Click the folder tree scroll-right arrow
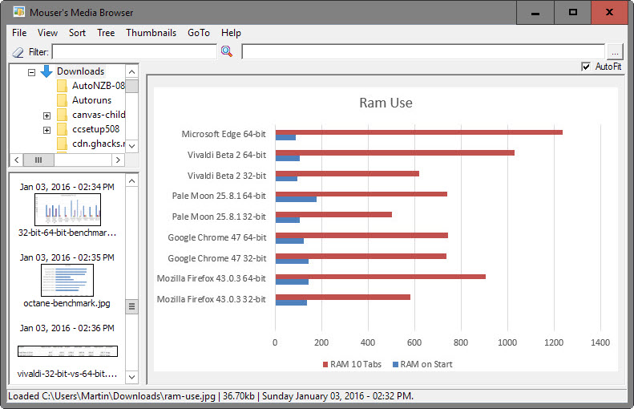Viewport: 634px width, 409px height. click(118, 160)
